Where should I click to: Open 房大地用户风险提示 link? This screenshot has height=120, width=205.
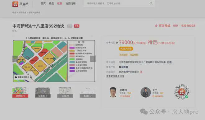tap(129, 72)
